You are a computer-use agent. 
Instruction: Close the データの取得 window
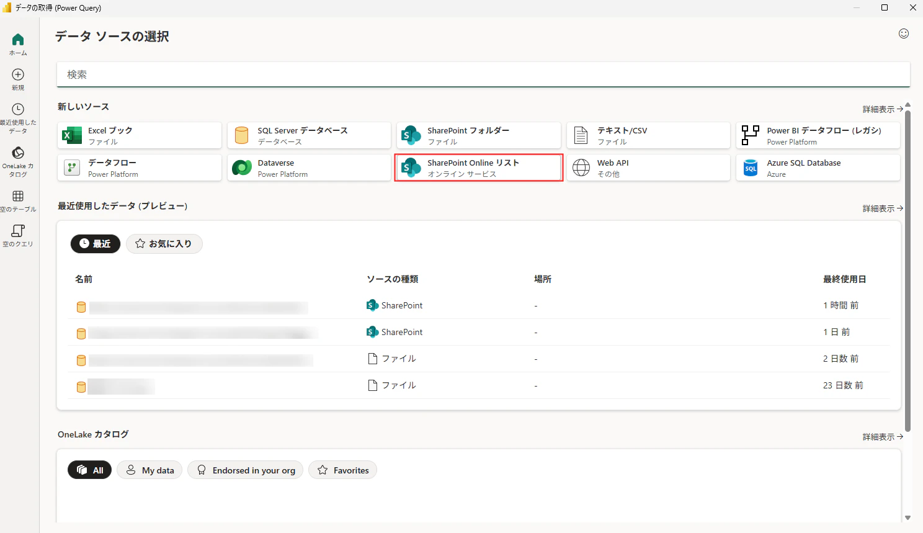point(913,7)
